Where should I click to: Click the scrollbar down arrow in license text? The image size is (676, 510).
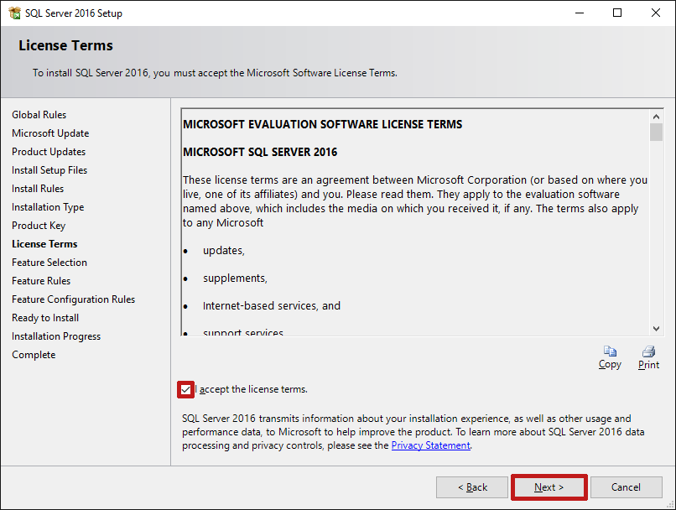click(x=655, y=329)
